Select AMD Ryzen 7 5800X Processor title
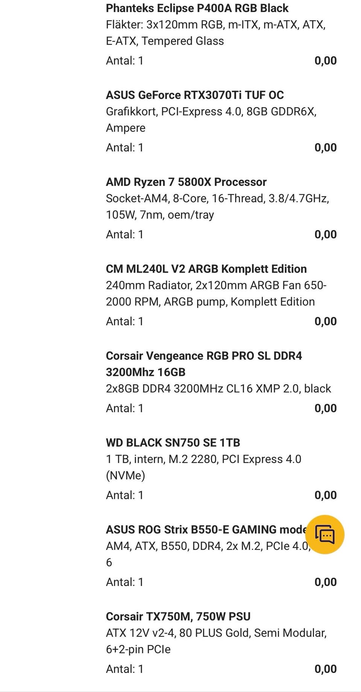361x692 pixels. [x=186, y=182]
